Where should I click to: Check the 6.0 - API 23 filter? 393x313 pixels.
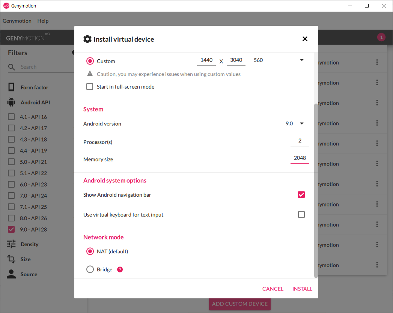point(11,184)
